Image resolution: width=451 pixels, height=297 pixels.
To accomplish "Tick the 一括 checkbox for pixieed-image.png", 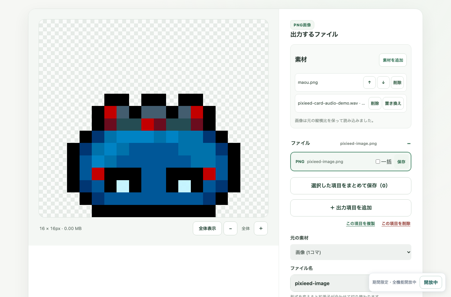I will (x=378, y=162).
